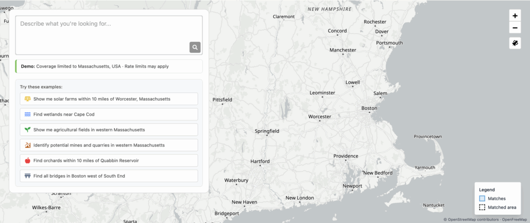530x223 pixels.
Task: Open the OpenFreeMap attribution link
Action: click(x=515, y=219)
